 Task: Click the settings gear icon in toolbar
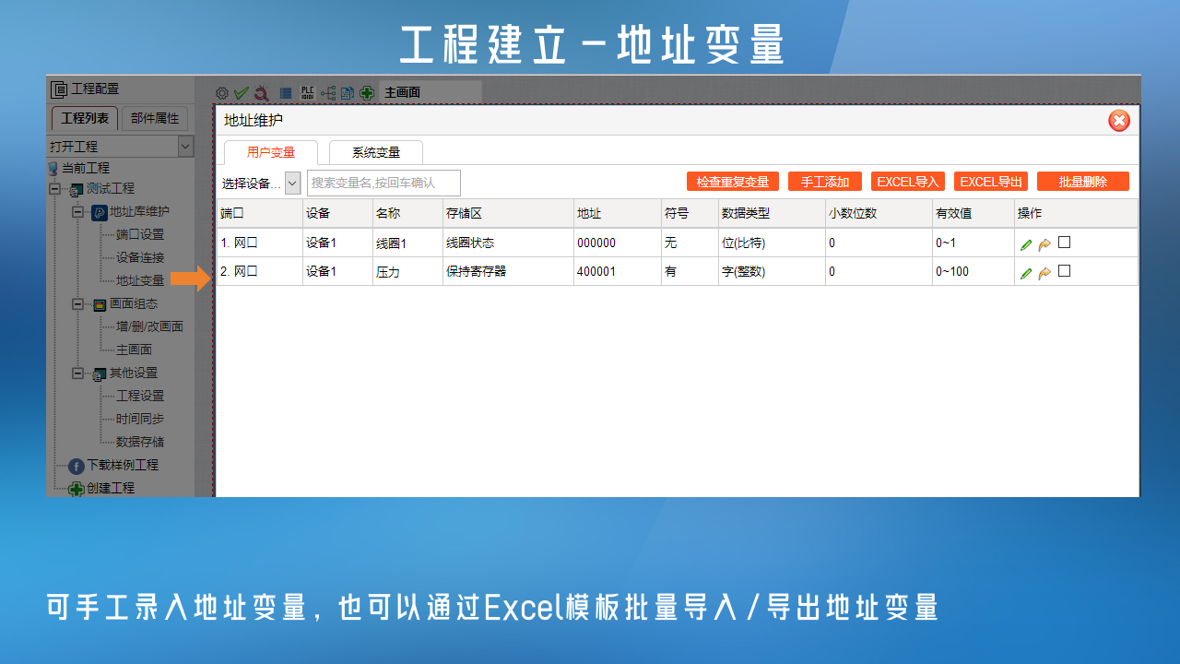pos(222,93)
